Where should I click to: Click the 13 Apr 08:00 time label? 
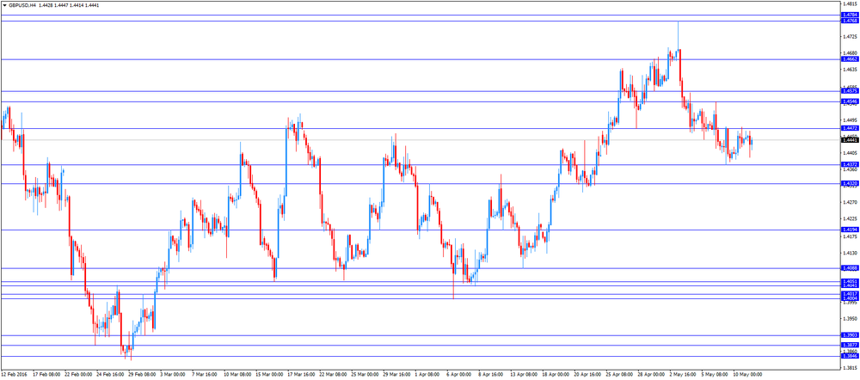click(525, 376)
